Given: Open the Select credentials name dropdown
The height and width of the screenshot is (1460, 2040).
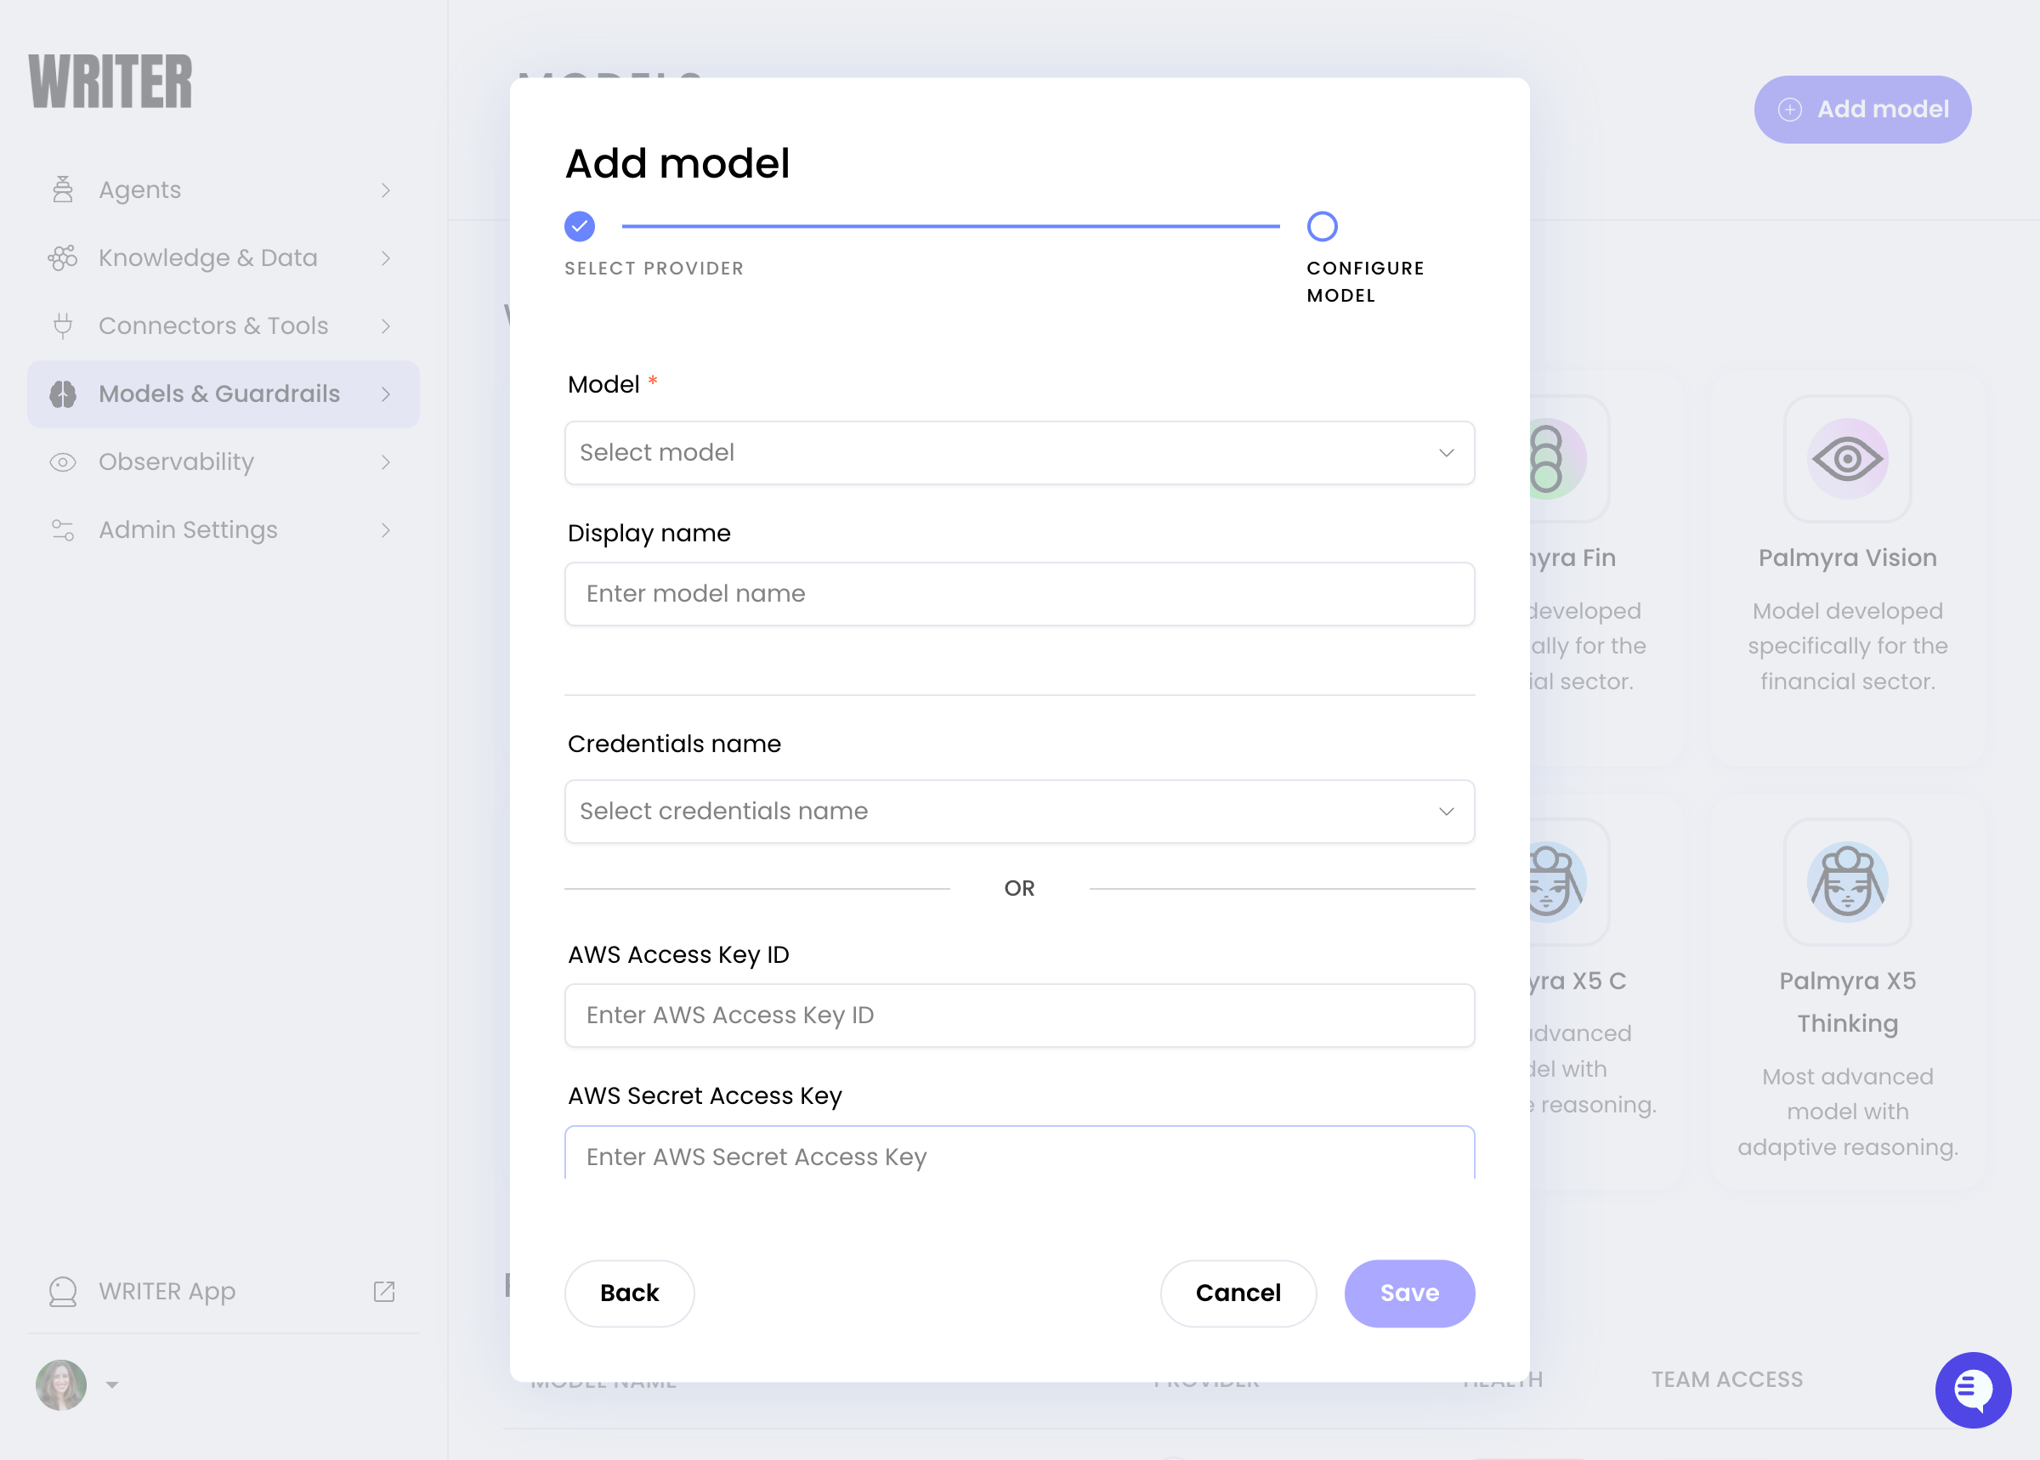Looking at the screenshot, I should point(1018,811).
